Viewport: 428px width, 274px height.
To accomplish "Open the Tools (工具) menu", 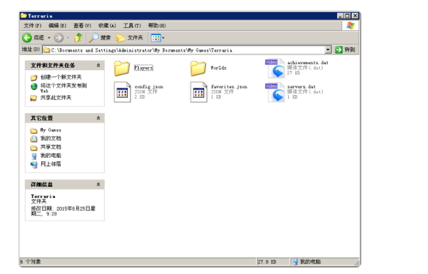I will pos(131,26).
